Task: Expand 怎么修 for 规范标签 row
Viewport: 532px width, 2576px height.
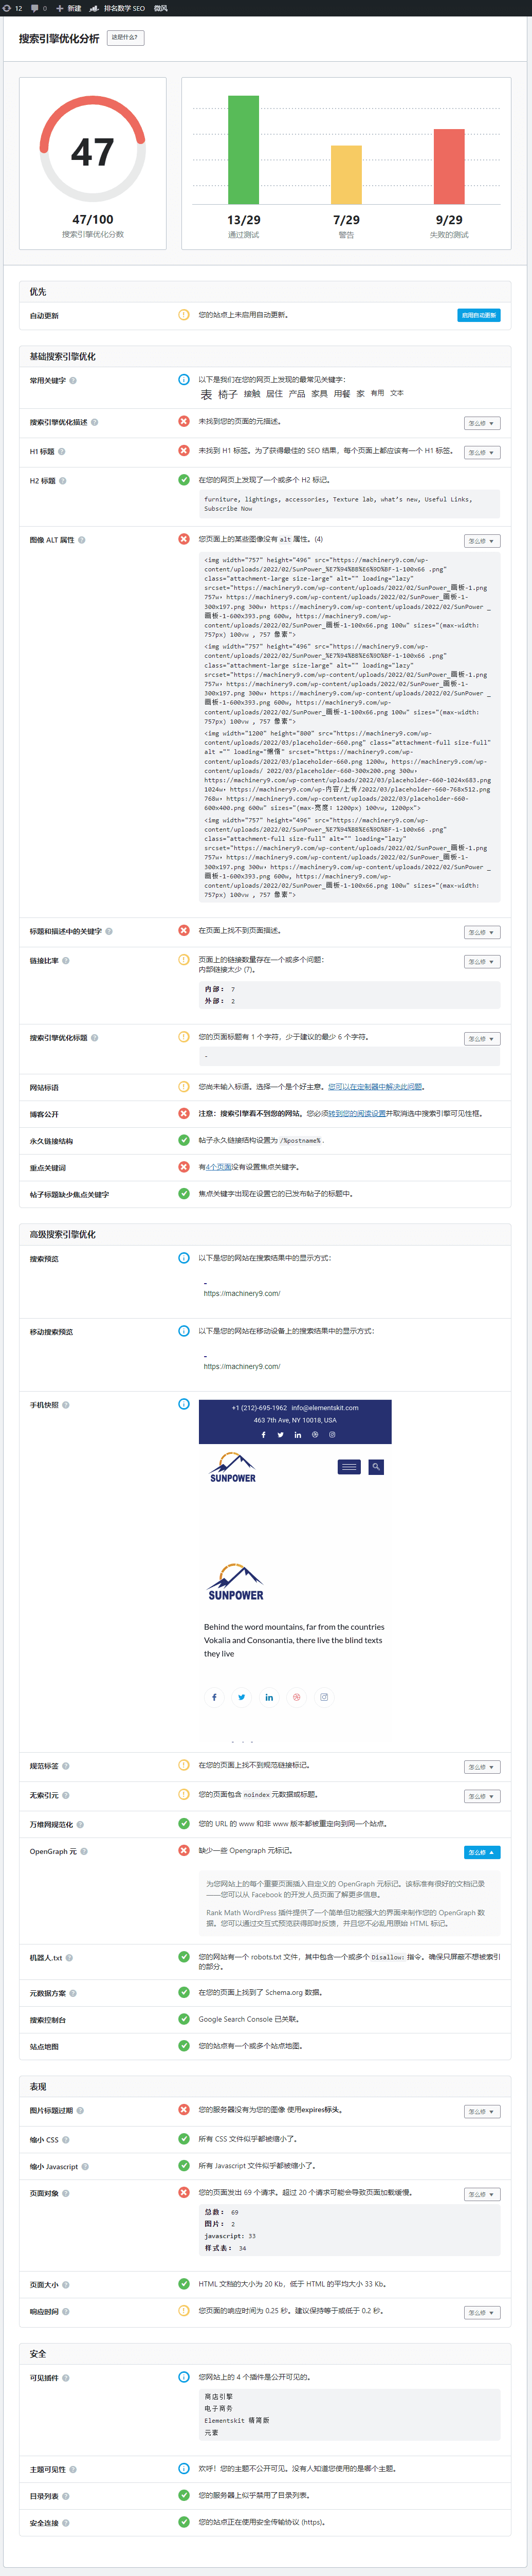Action: tap(481, 1767)
